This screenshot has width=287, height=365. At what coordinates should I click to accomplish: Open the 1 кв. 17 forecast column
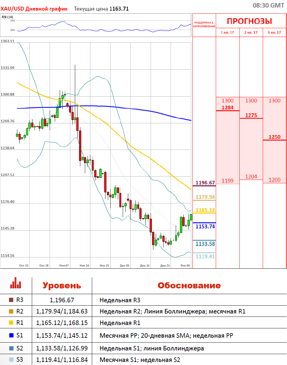[228, 32]
